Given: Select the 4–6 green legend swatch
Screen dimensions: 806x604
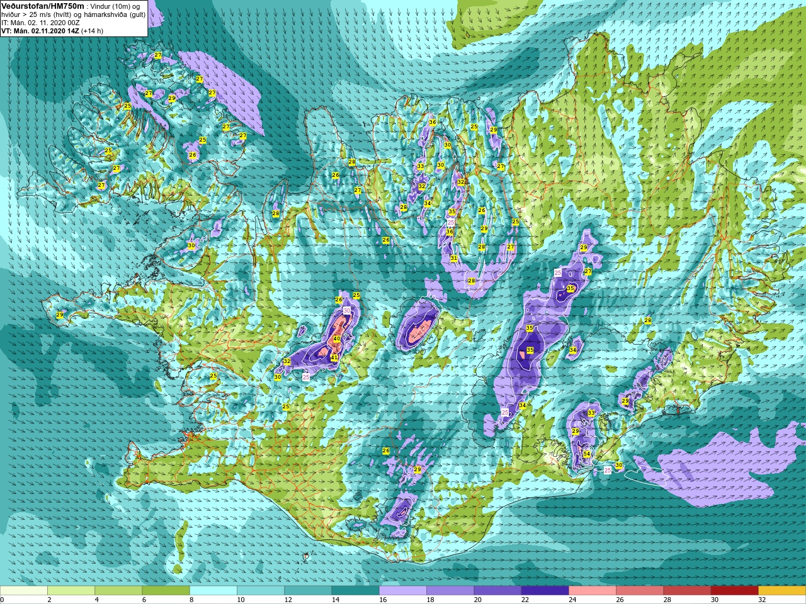Looking at the screenshot, I should (118, 591).
